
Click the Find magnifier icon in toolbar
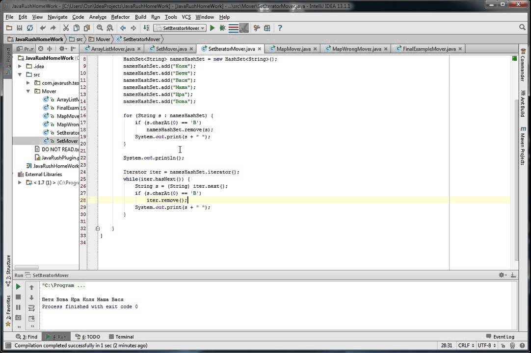point(100,28)
